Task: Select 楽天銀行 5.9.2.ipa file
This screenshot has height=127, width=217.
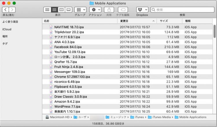Action: (127, 92)
